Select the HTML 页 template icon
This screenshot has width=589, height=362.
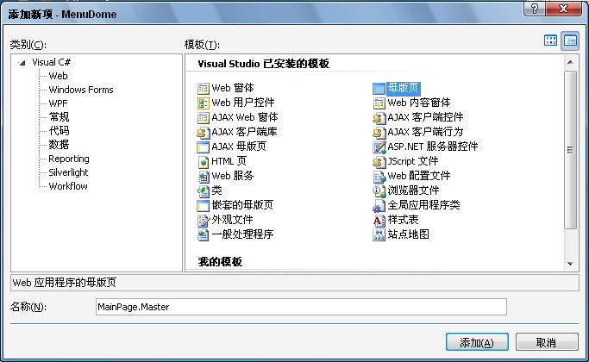click(204, 162)
